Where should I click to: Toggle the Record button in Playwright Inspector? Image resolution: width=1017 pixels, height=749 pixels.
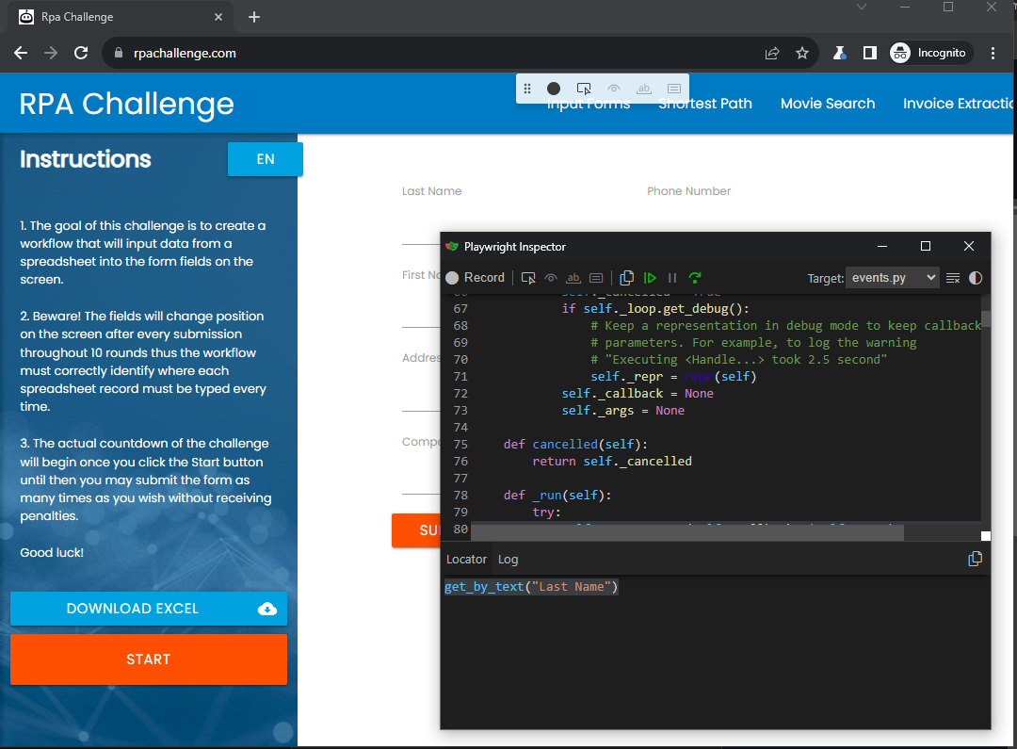tap(476, 278)
